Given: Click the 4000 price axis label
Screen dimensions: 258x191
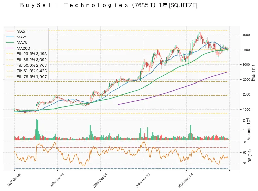Looking at the screenshot, I should point(246,35).
